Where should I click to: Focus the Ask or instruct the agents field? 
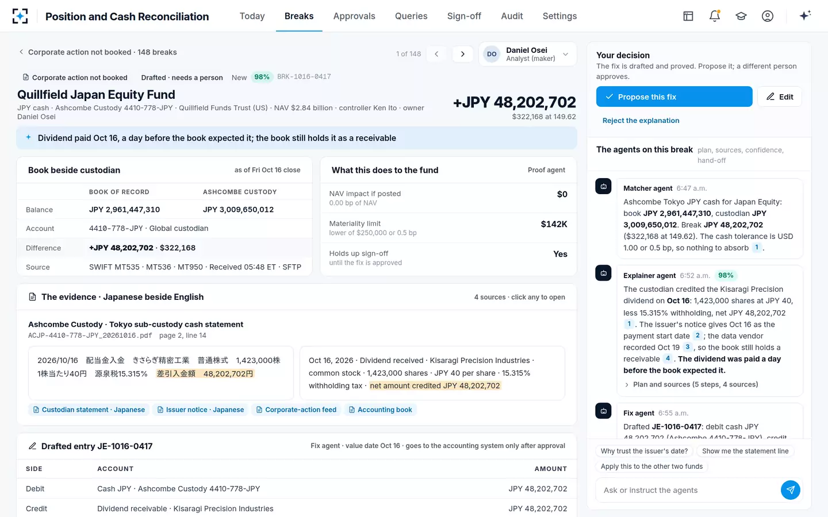point(689,490)
